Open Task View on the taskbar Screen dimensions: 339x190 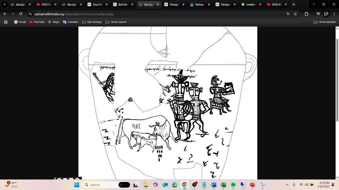click(136, 185)
